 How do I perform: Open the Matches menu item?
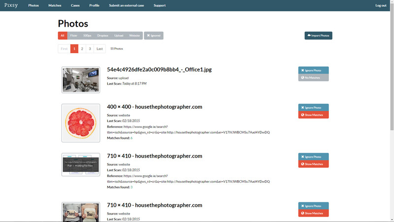tap(55, 5)
